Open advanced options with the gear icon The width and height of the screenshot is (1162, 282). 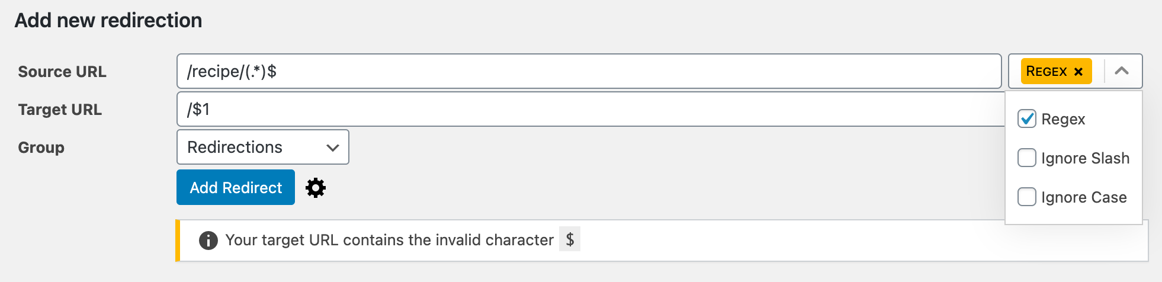pyautogui.click(x=316, y=188)
